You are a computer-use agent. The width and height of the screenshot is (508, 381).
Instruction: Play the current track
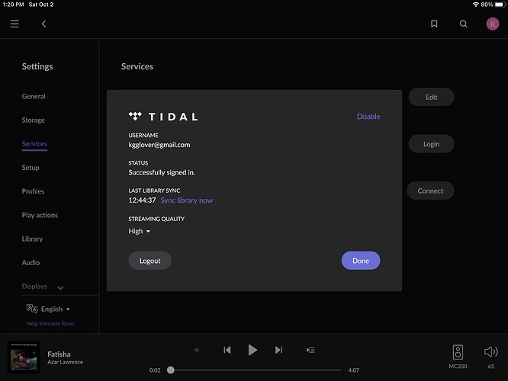pos(252,350)
